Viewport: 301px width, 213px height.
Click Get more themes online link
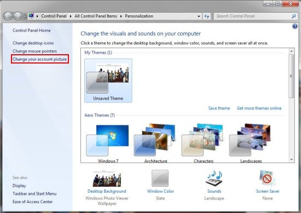tap(259, 108)
